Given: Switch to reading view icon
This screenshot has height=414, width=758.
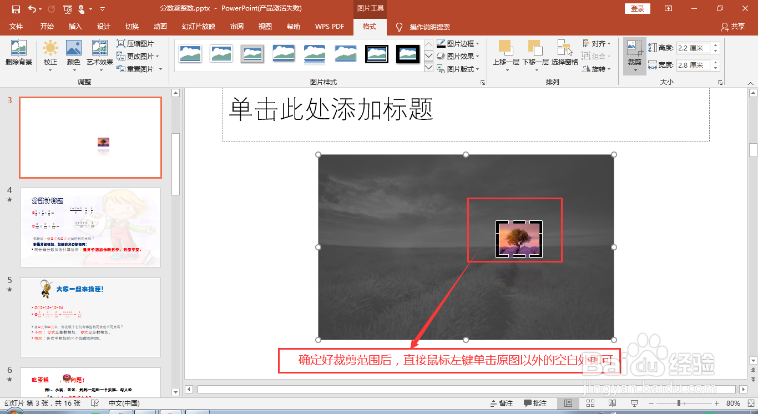Looking at the screenshot, I should 613,403.
